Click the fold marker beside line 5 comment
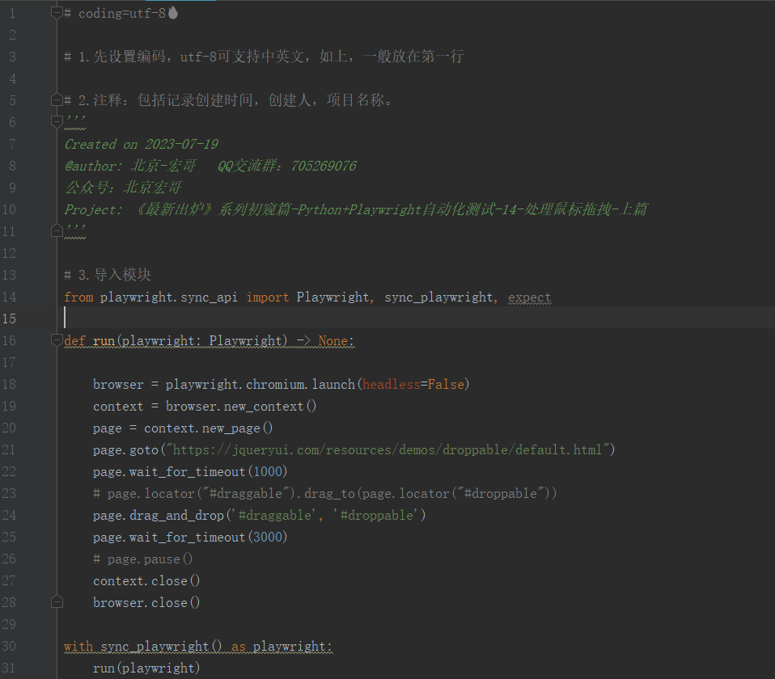This screenshot has width=775, height=679. point(57,99)
